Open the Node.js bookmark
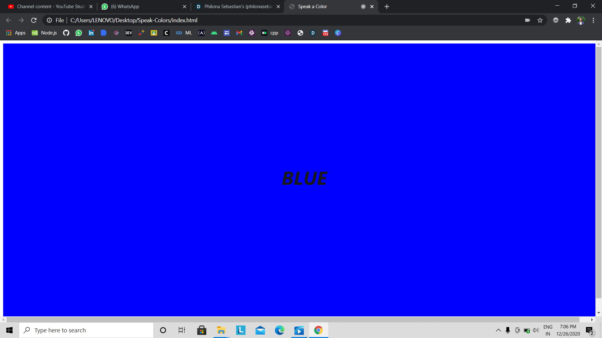The height and width of the screenshot is (338, 602). coord(45,33)
